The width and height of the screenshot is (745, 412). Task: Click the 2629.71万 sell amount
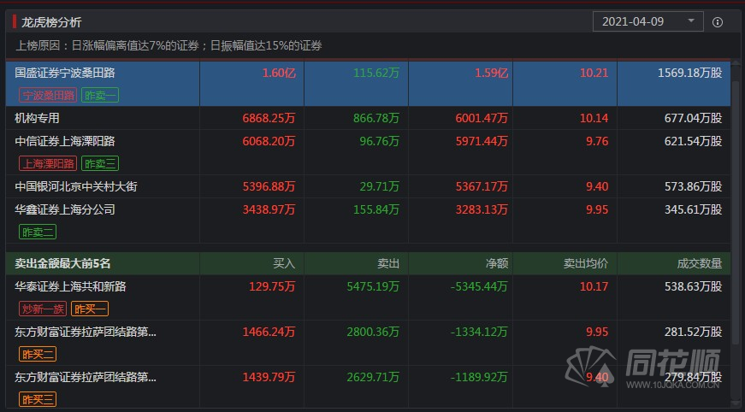(373, 377)
